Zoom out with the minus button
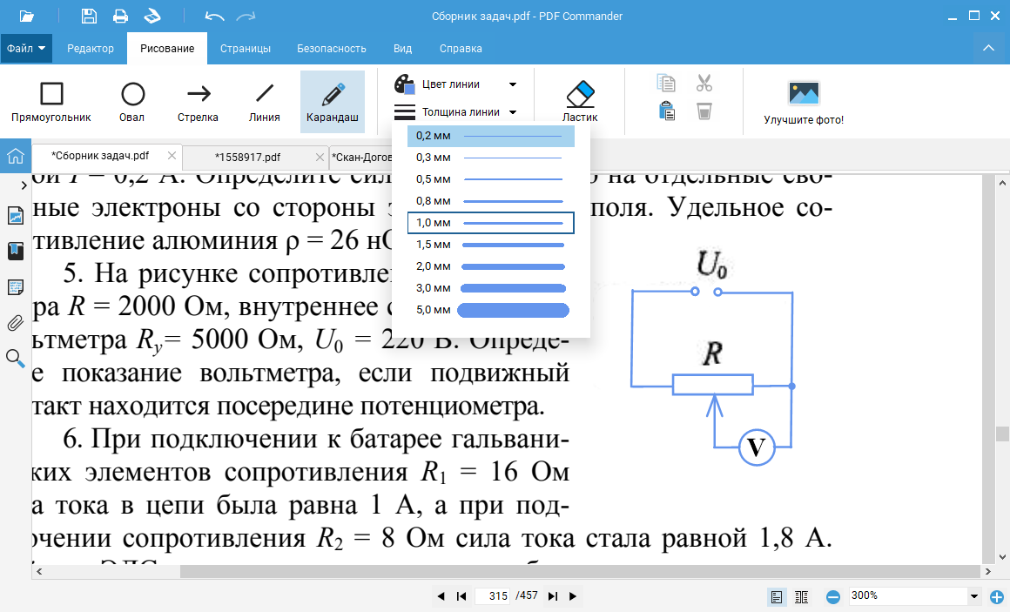The image size is (1010, 612). [833, 597]
